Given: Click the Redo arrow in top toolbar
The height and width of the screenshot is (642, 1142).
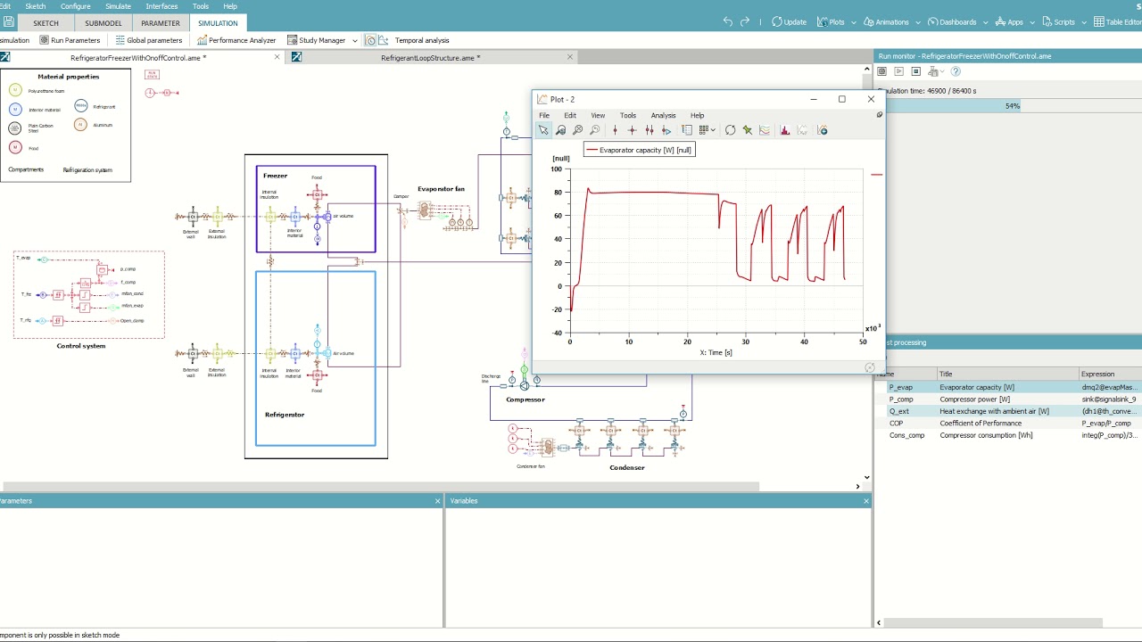Looking at the screenshot, I should click(x=745, y=21).
